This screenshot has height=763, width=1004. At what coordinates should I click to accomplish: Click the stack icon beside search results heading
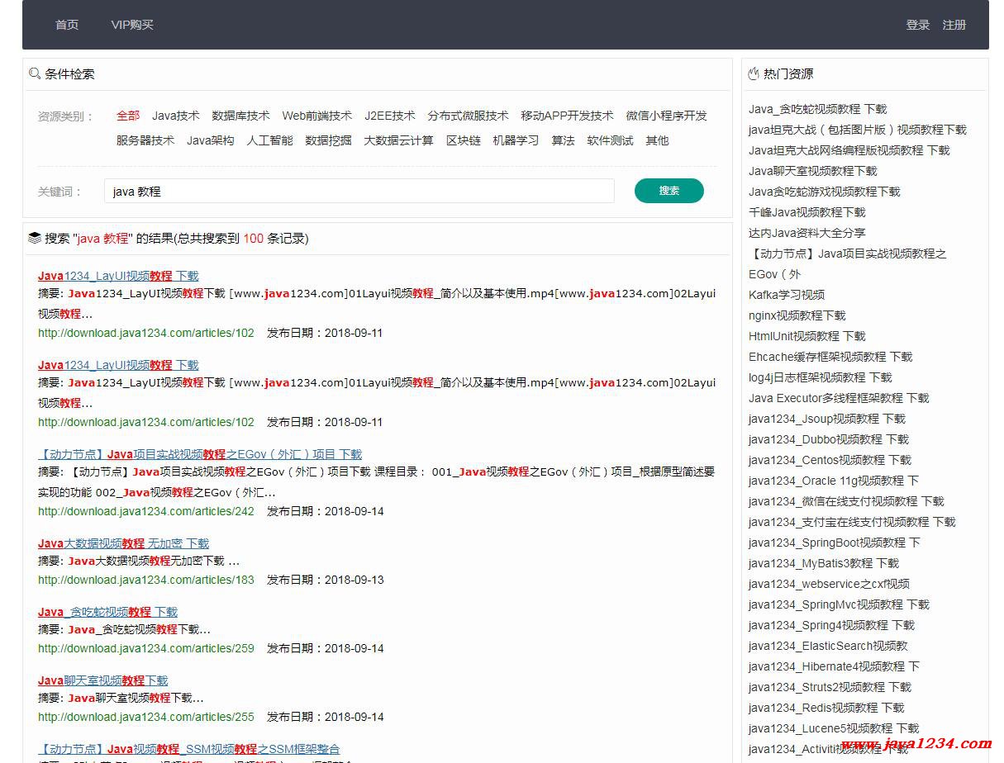[x=35, y=238]
